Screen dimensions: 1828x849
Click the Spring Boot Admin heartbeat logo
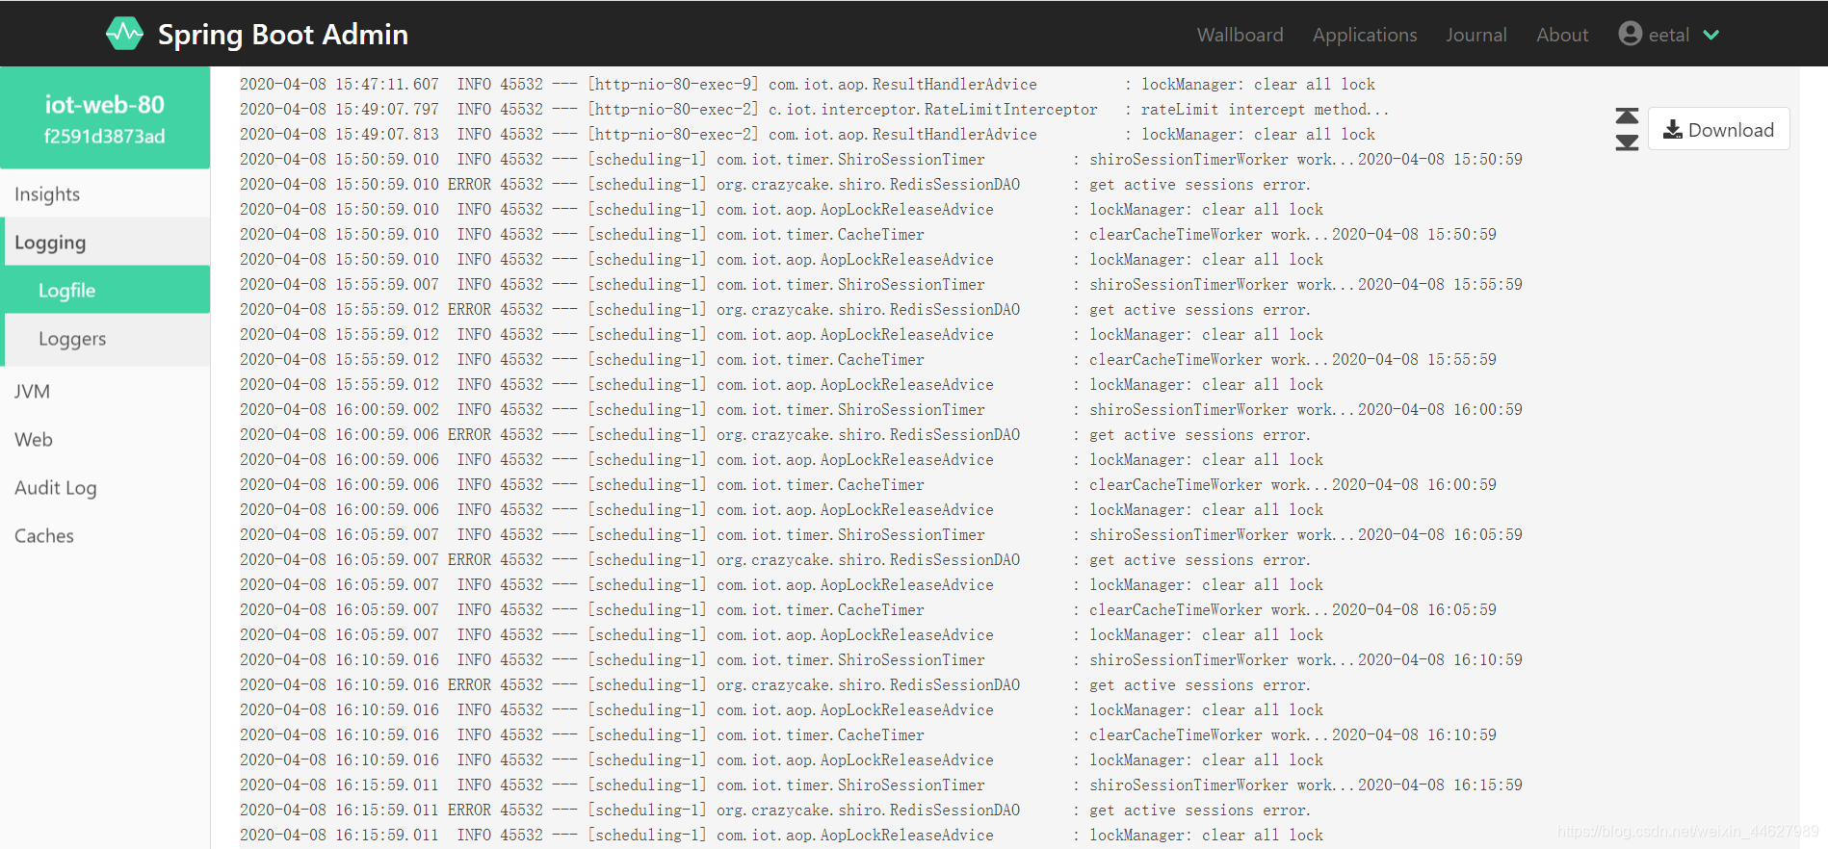pyautogui.click(x=124, y=34)
